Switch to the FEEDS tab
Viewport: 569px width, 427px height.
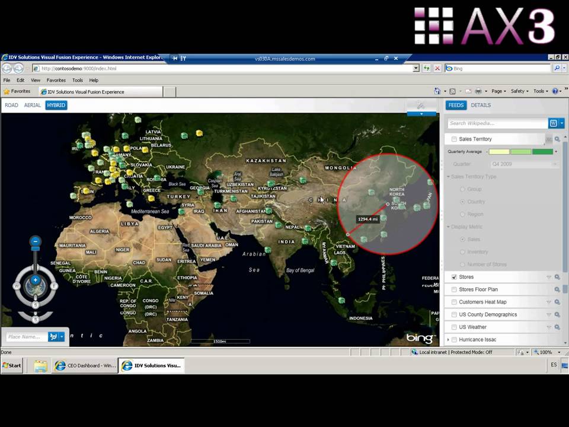pos(456,106)
